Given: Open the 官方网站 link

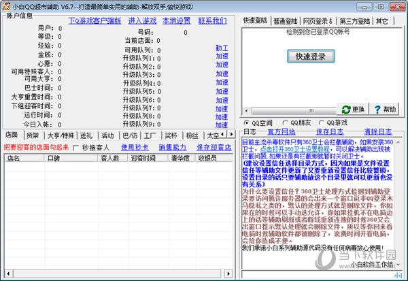Looking at the screenshot, I should pos(282,132).
